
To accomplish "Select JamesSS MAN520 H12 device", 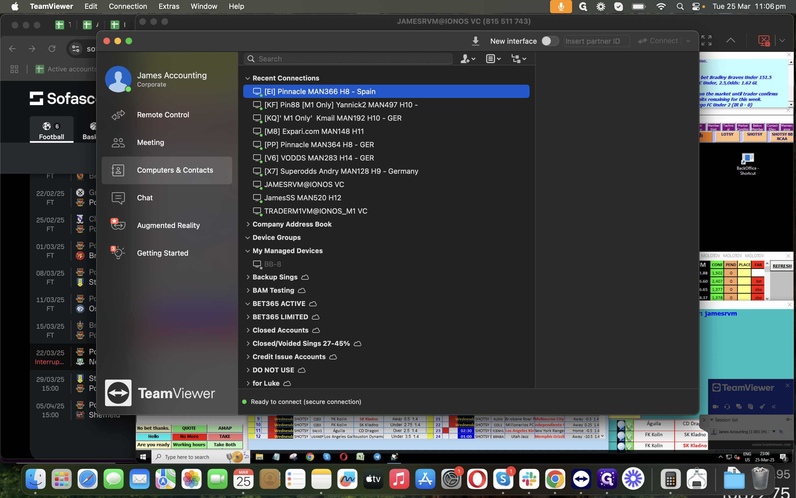I will 386,198.
